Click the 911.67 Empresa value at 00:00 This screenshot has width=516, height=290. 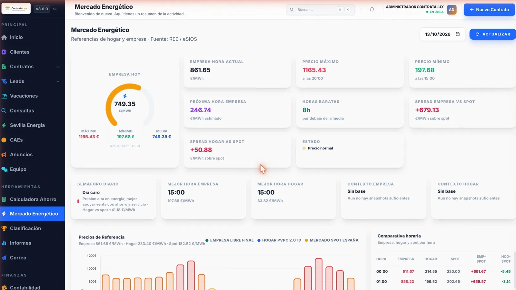408,271
